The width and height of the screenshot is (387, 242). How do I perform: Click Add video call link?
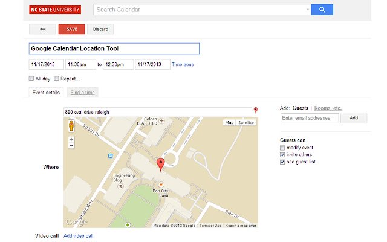[78, 236]
